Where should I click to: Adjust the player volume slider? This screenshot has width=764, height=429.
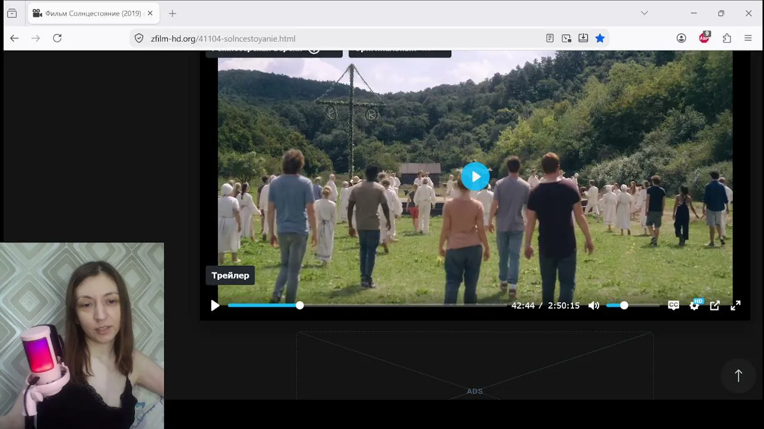(633, 305)
